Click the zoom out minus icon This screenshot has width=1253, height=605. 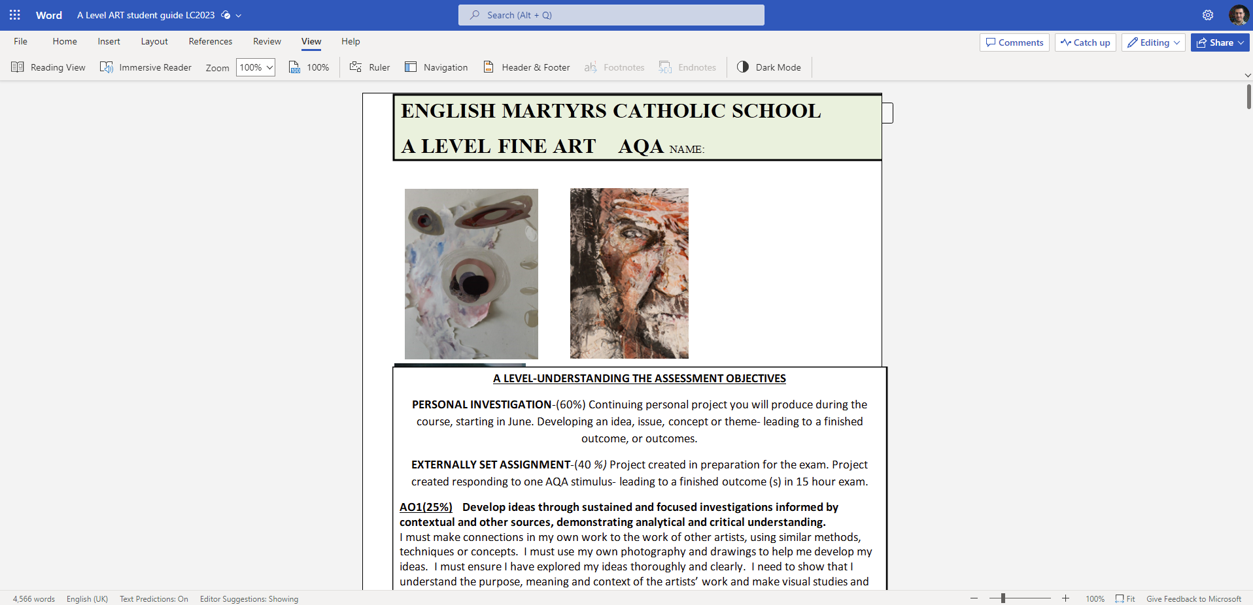[974, 598]
